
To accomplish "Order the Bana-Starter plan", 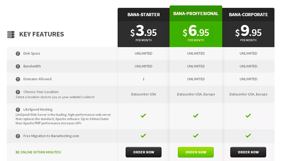I will click(144, 152).
